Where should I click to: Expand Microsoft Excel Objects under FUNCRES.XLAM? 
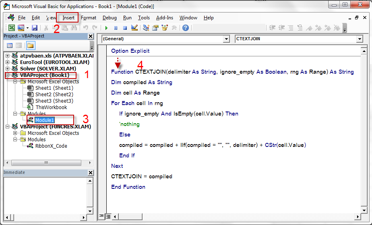(x=15, y=133)
